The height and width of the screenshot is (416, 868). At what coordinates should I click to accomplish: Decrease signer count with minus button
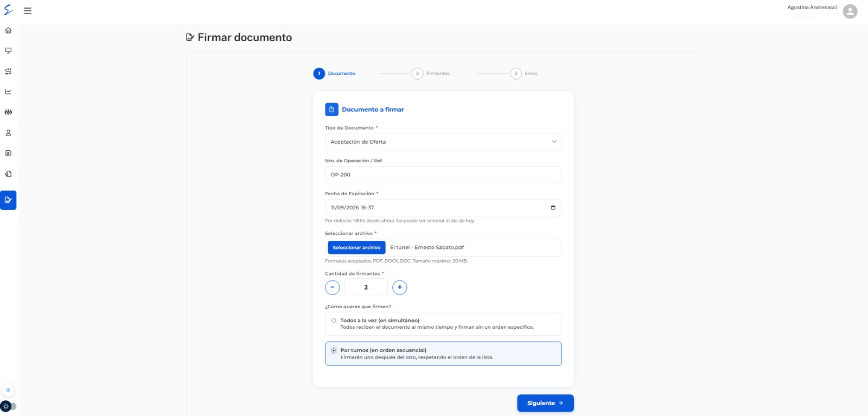(x=333, y=287)
